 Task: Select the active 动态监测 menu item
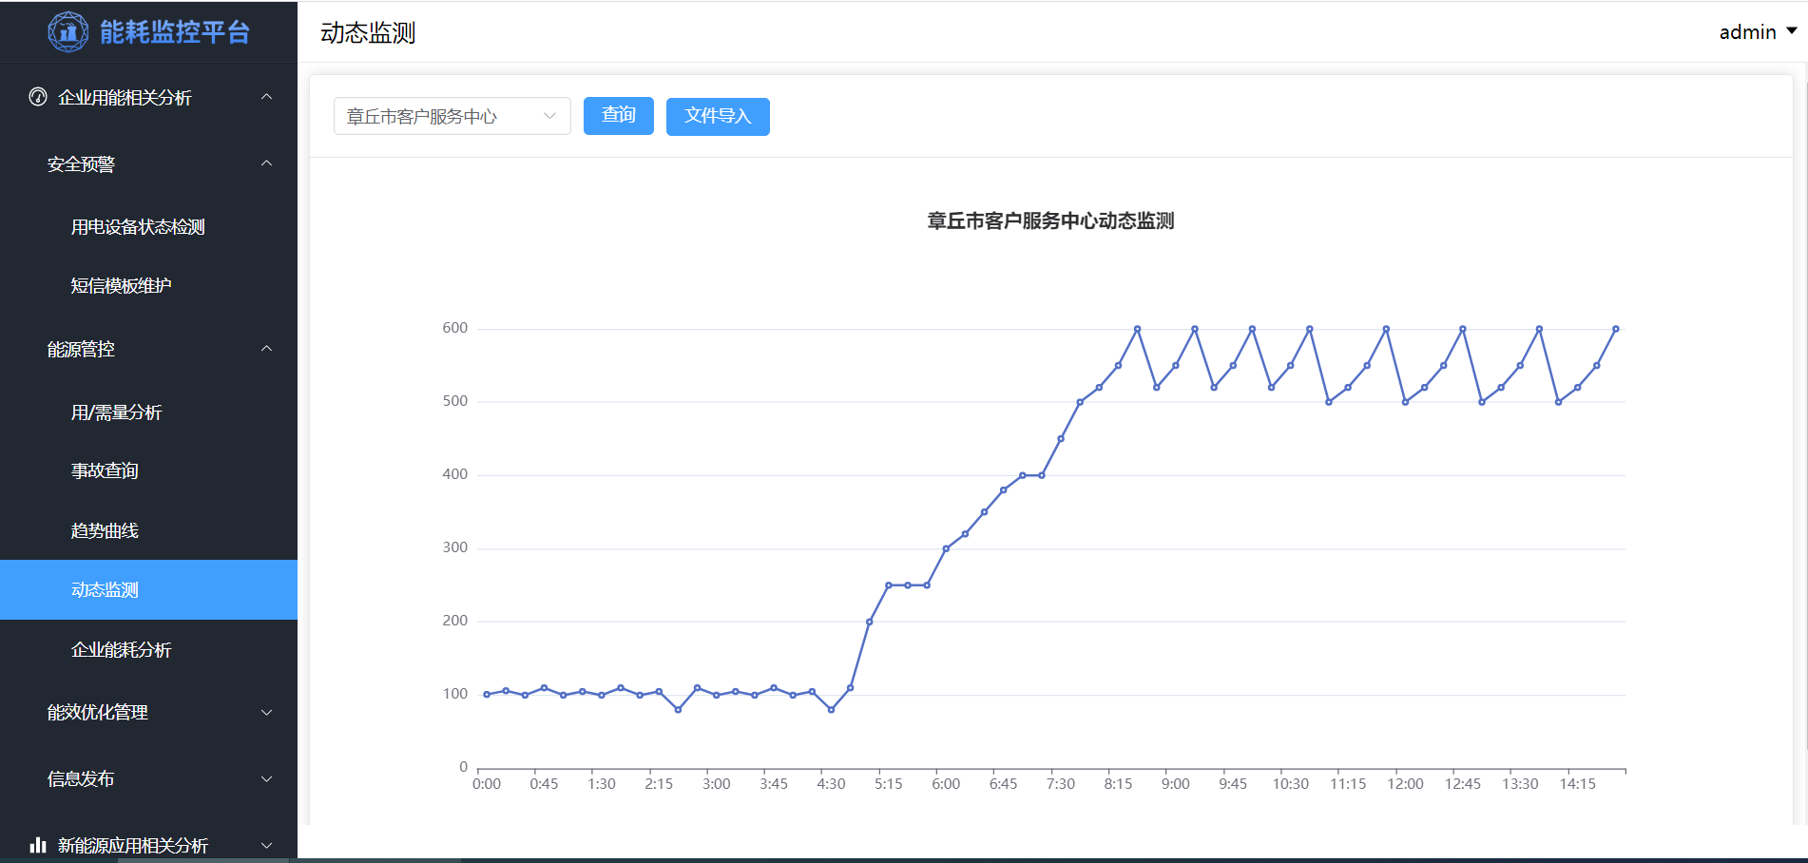pyautogui.click(x=148, y=589)
